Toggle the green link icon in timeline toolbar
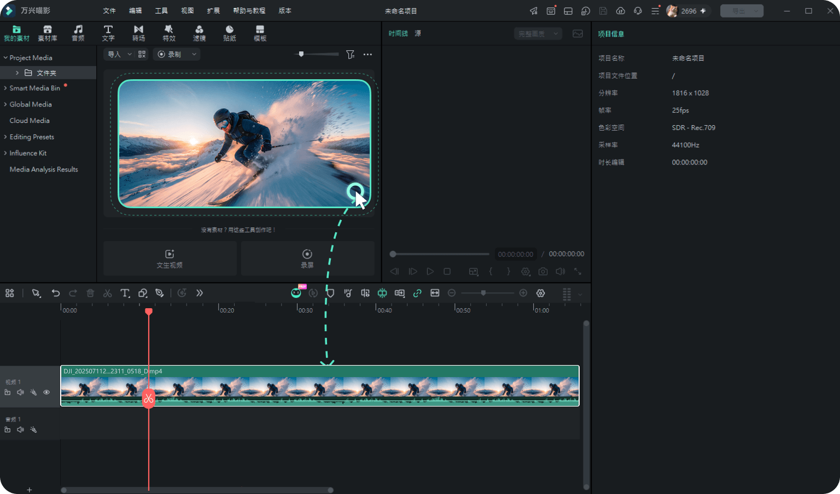Viewport: 840px width, 494px height. [417, 293]
